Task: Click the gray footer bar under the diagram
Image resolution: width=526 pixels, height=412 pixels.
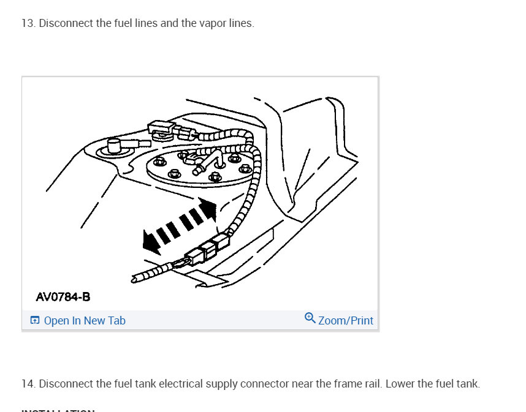Action: 200,320
